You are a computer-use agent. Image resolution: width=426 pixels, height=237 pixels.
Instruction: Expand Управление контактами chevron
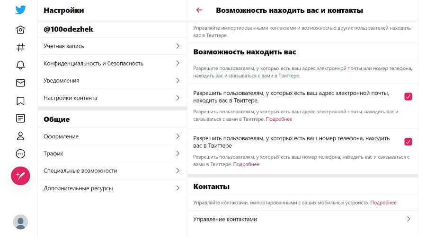408,219
